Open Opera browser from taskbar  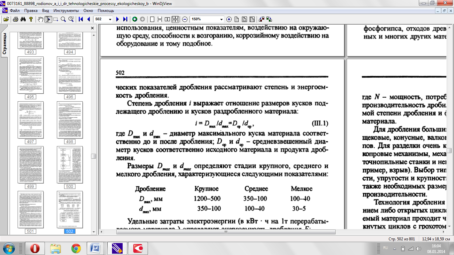pyautogui.click(x=35, y=248)
